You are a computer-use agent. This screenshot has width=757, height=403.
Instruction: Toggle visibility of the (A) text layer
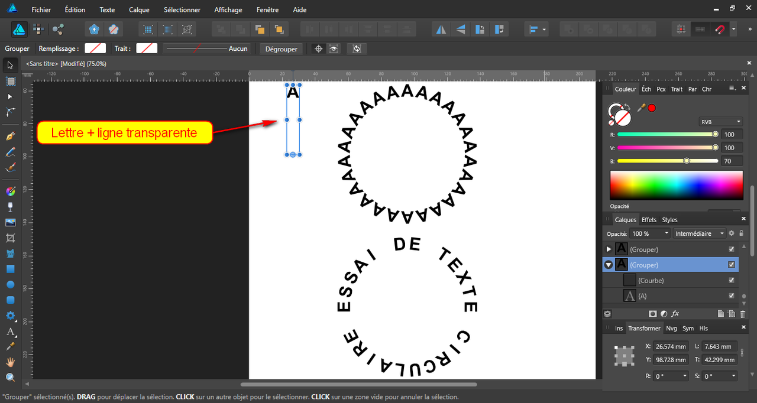[x=732, y=295]
